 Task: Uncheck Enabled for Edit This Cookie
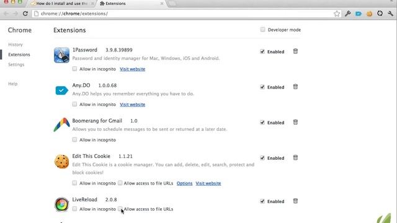[x=262, y=158]
